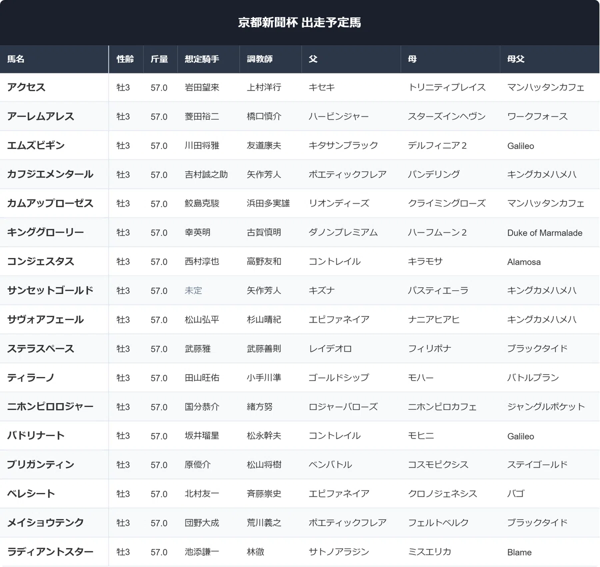Click sire ゴールドシップ
The image size is (600, 567).
339,377
